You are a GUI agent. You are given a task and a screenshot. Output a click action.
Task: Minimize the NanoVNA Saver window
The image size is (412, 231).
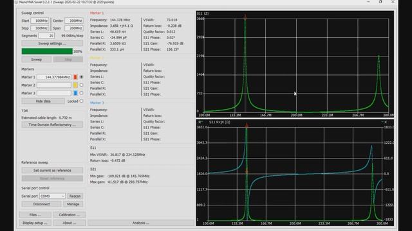point(368,2)
